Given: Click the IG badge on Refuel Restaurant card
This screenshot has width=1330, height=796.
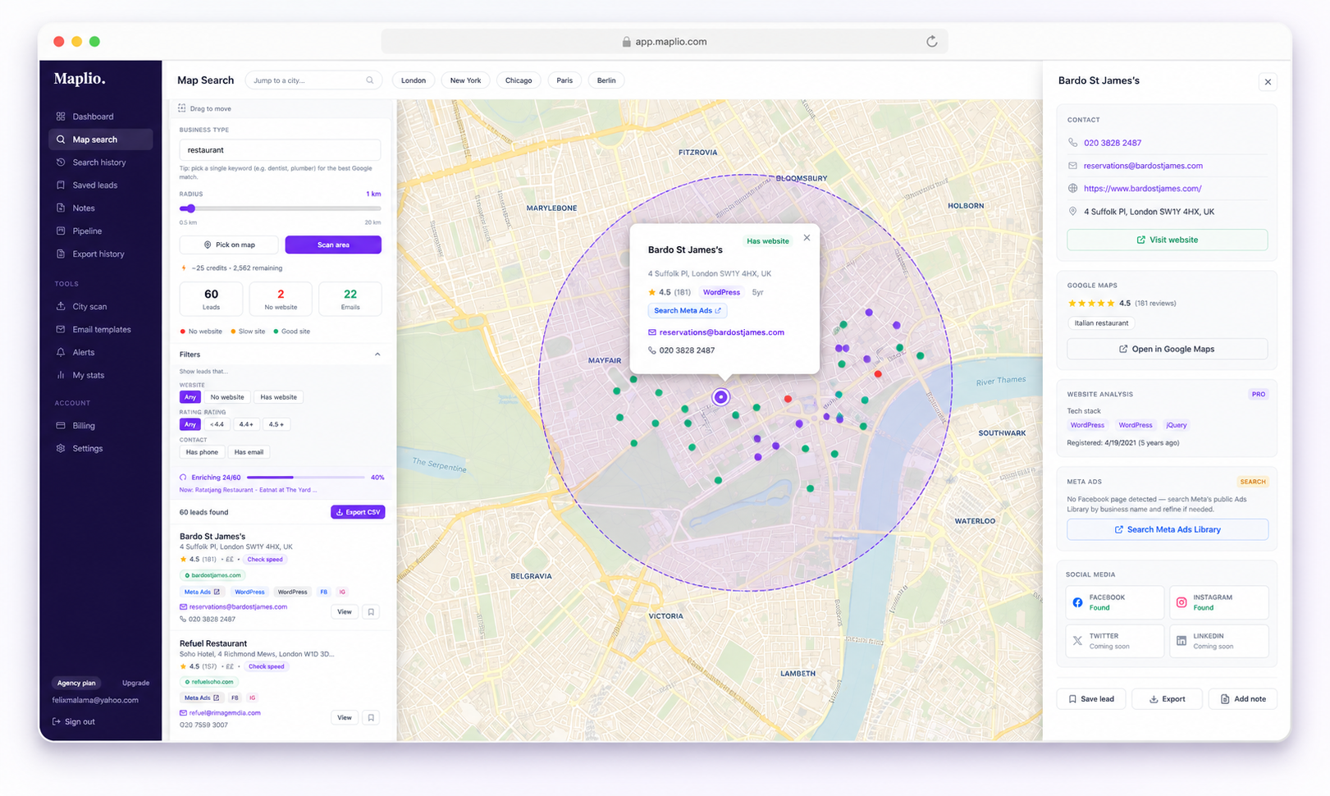Looking at the screenshot, I should point(253,698).
